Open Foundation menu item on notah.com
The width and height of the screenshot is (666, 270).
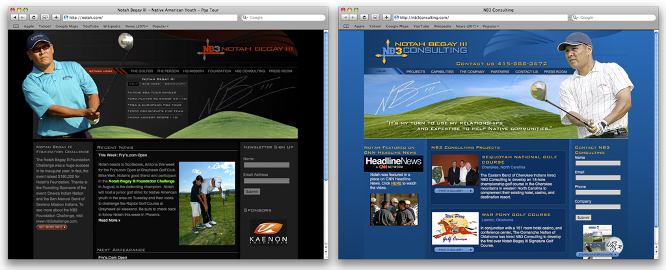[219, 71]
